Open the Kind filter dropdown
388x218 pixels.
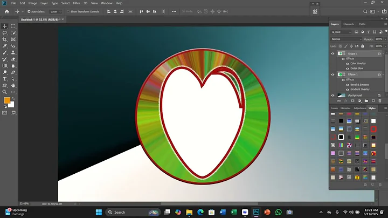341,32
